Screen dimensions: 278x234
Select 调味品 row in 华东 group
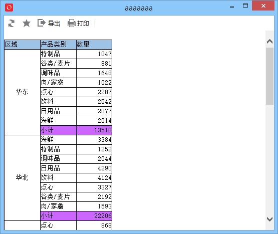coord(58,73)
